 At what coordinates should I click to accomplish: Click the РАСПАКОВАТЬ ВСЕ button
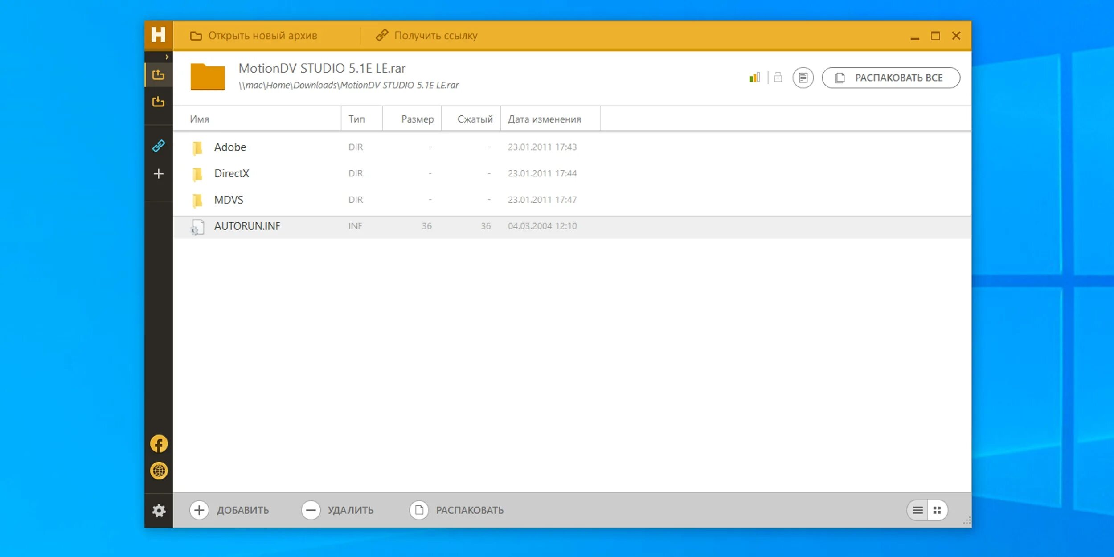pyautogui.click(x=891, y=78)
